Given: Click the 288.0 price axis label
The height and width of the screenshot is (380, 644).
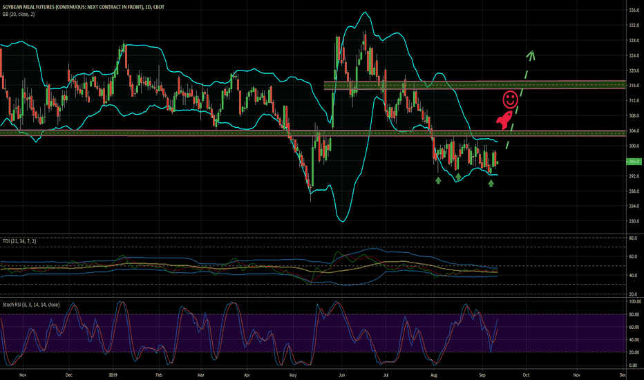Looking at the screenshot, I should (634, 191).
